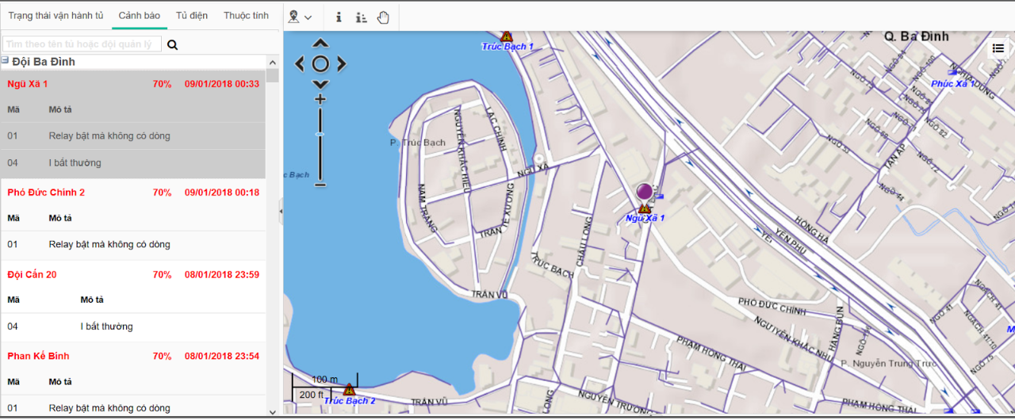The width and height of the screenshot is (1015, 420).
Task: Click the Trúc Bạch 2 warning marker
Action: click(x=349, y=390)
